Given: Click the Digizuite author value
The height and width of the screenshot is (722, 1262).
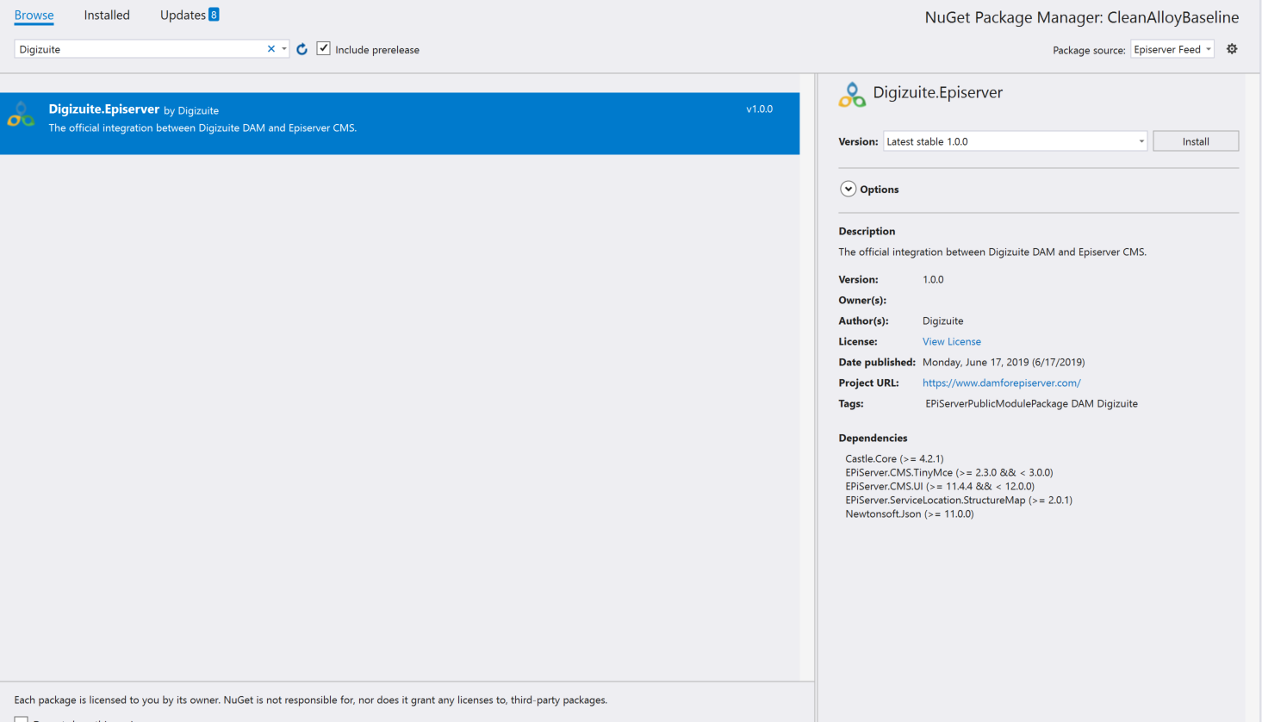Looking at the screenshot, I should (x=942, y=321).
